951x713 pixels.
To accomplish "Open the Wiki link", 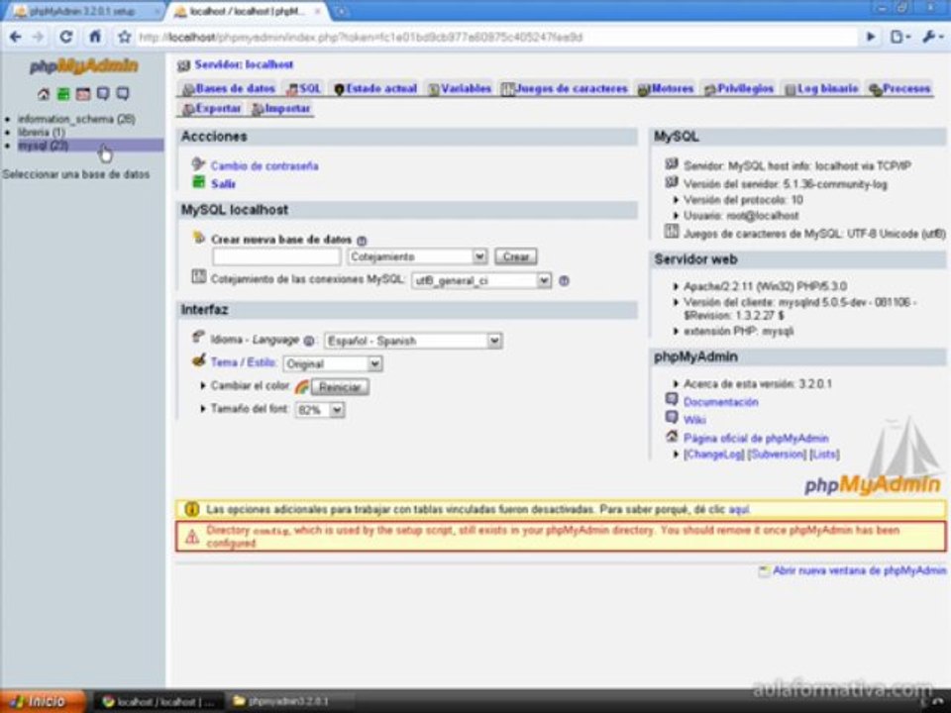I will click(694, 420).
